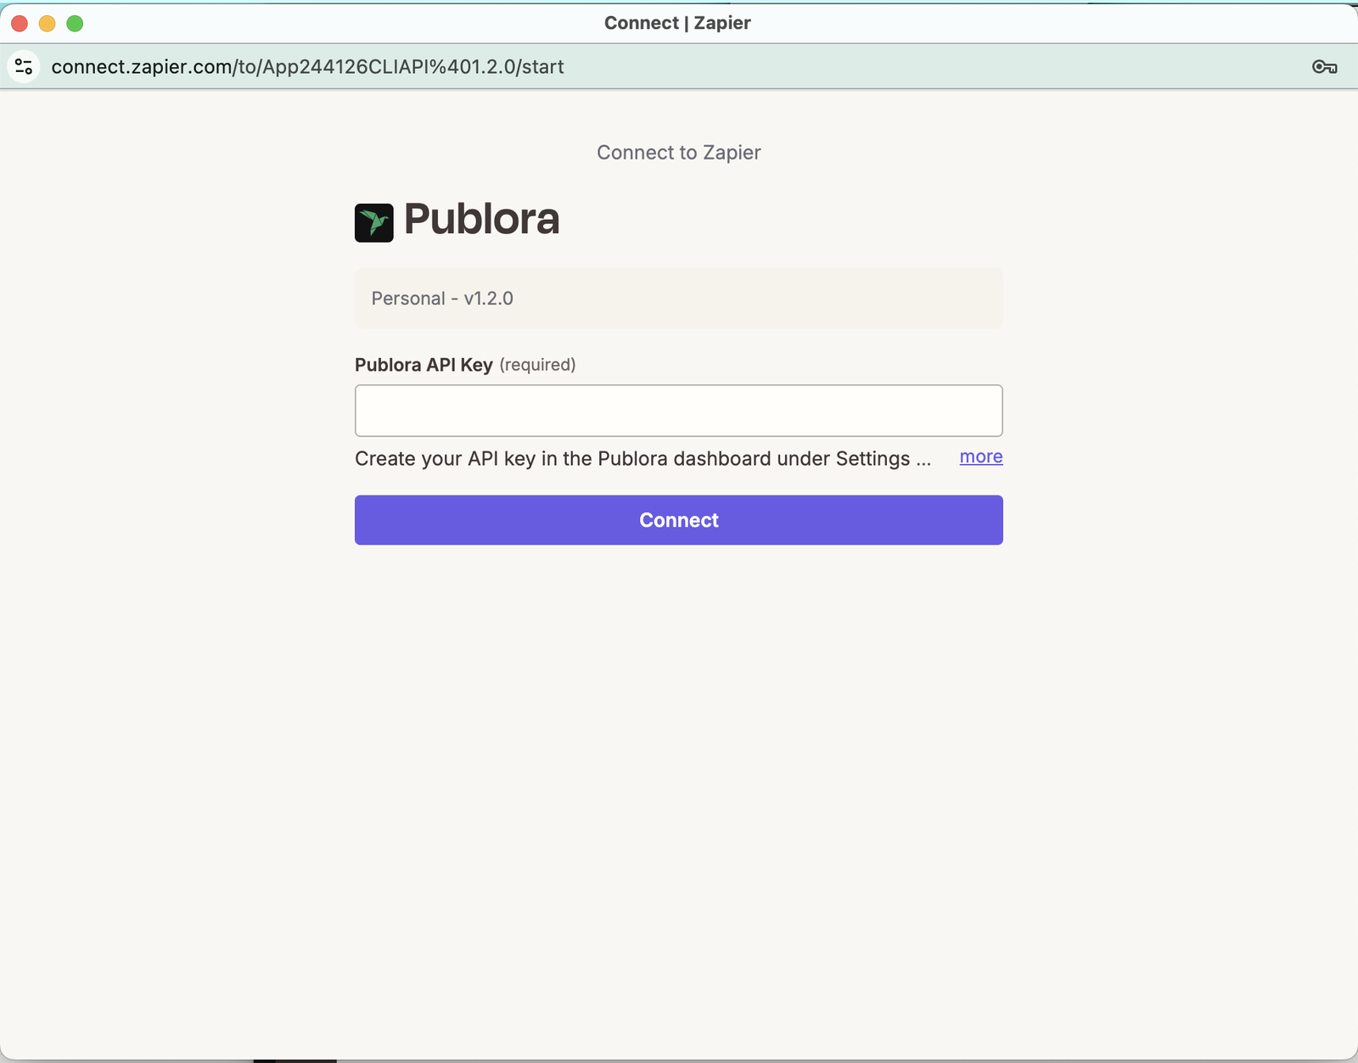Click the '(required)' label text
The image size is (1358, 1063).
click(537, 365)
